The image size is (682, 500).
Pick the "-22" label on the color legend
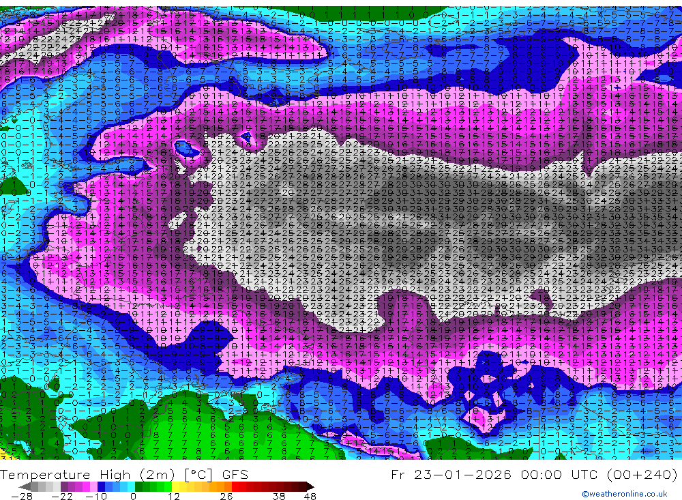pos(62,496)
